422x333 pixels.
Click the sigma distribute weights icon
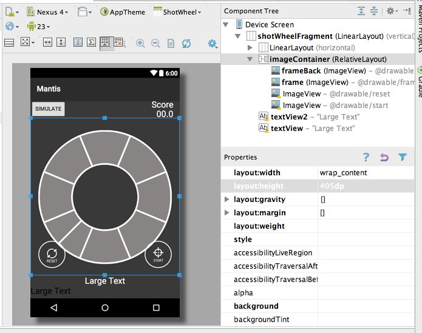click(x=91, y=42)
